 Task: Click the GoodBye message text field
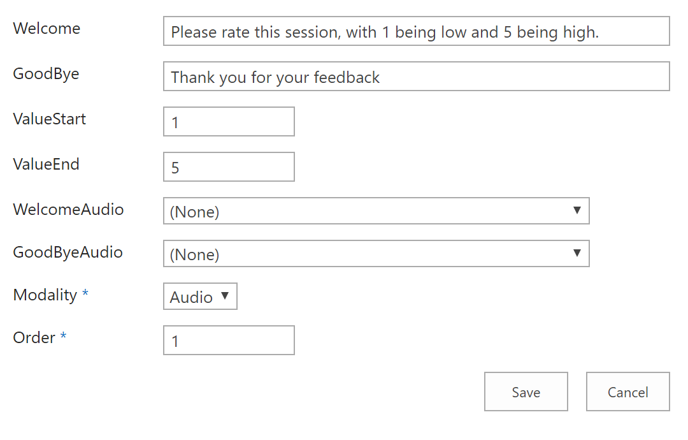[416, 77]
